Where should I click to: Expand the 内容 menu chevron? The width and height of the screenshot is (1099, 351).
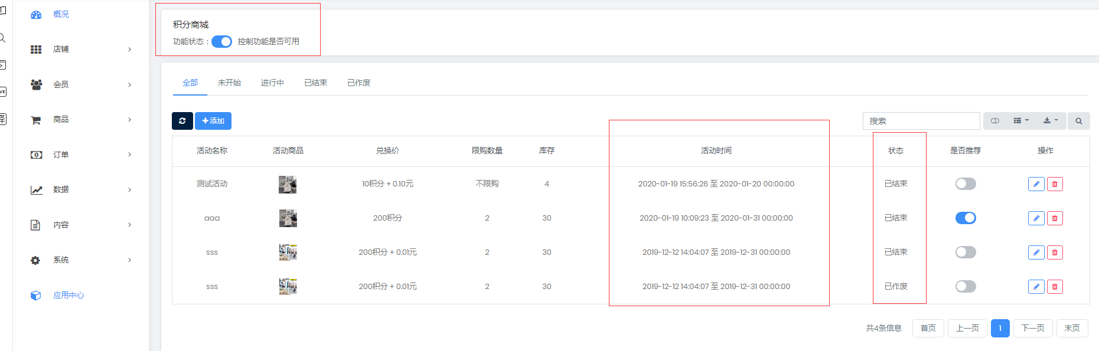[130, 225]
